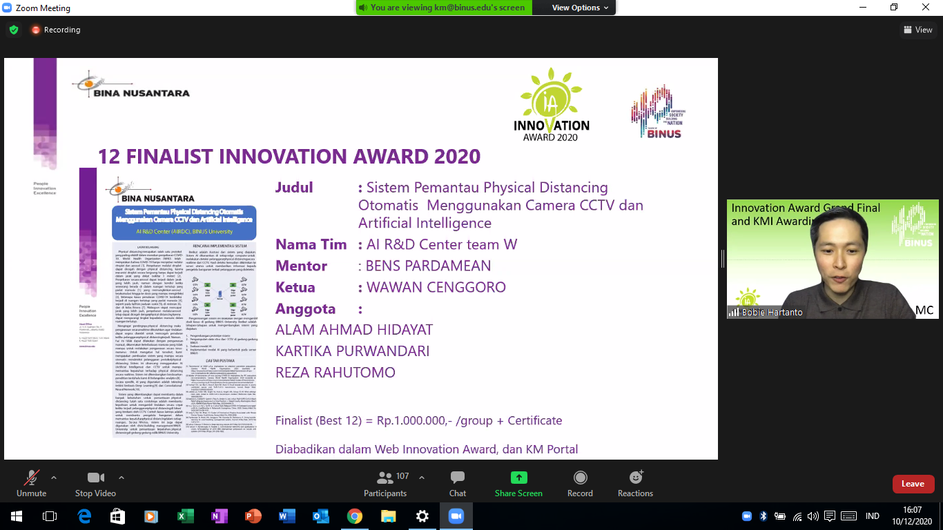Open Microsoft Store in taskbar
Image resolution: width=943 pixels, height=530 pixels.
tap(117, 516)
